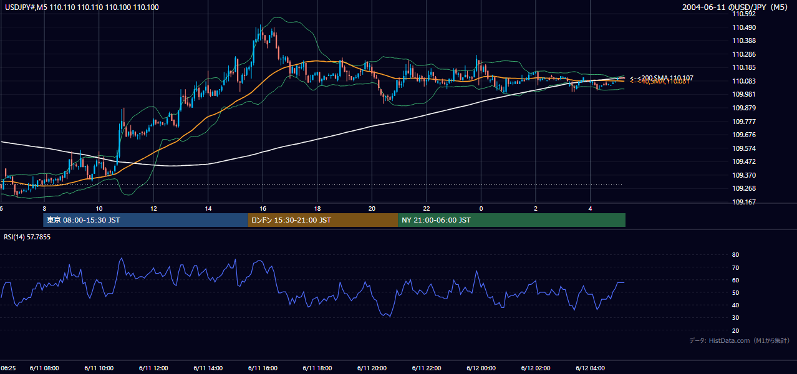Click hour marker 20 under the price chart
The width and height of the screenshot is (797, 374).
372,208
